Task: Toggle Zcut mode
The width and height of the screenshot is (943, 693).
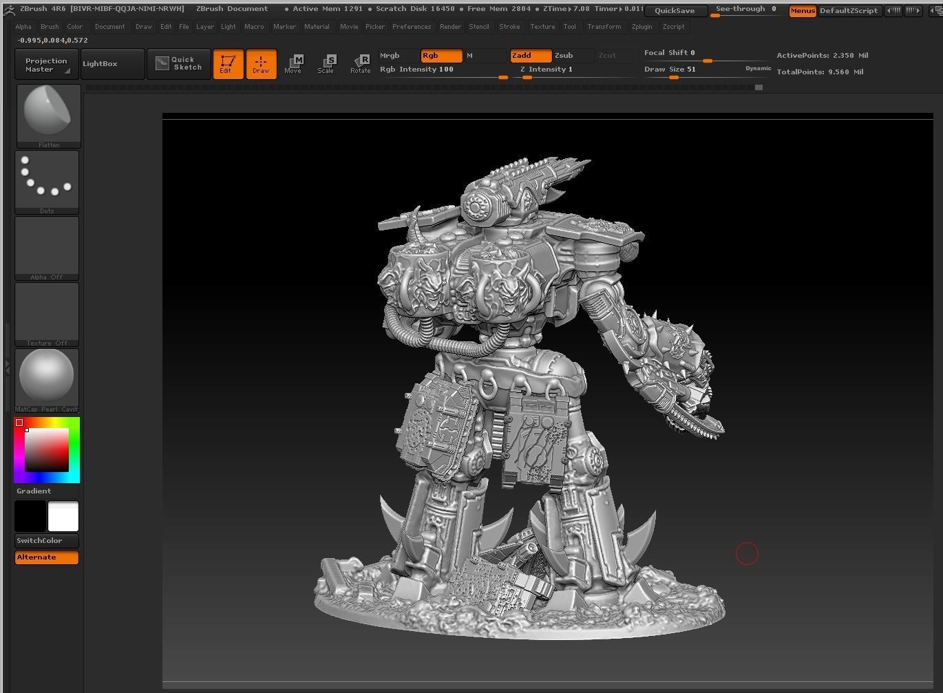Action: (x=616, y=56)
